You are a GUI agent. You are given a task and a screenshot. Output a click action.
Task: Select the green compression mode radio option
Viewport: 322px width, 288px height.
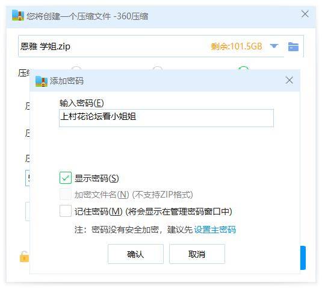coord(244,69)
